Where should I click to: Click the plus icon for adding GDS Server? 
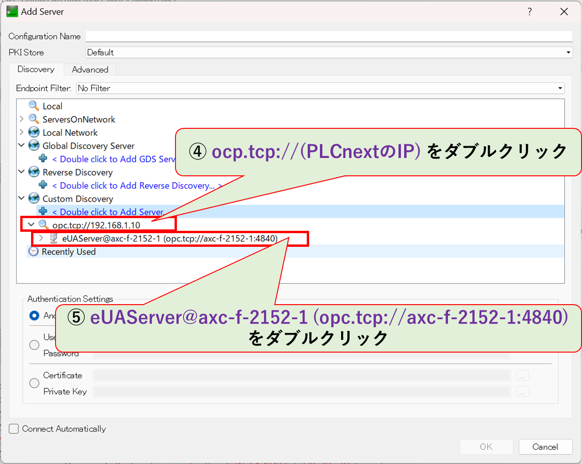click(x=42, y=159)
